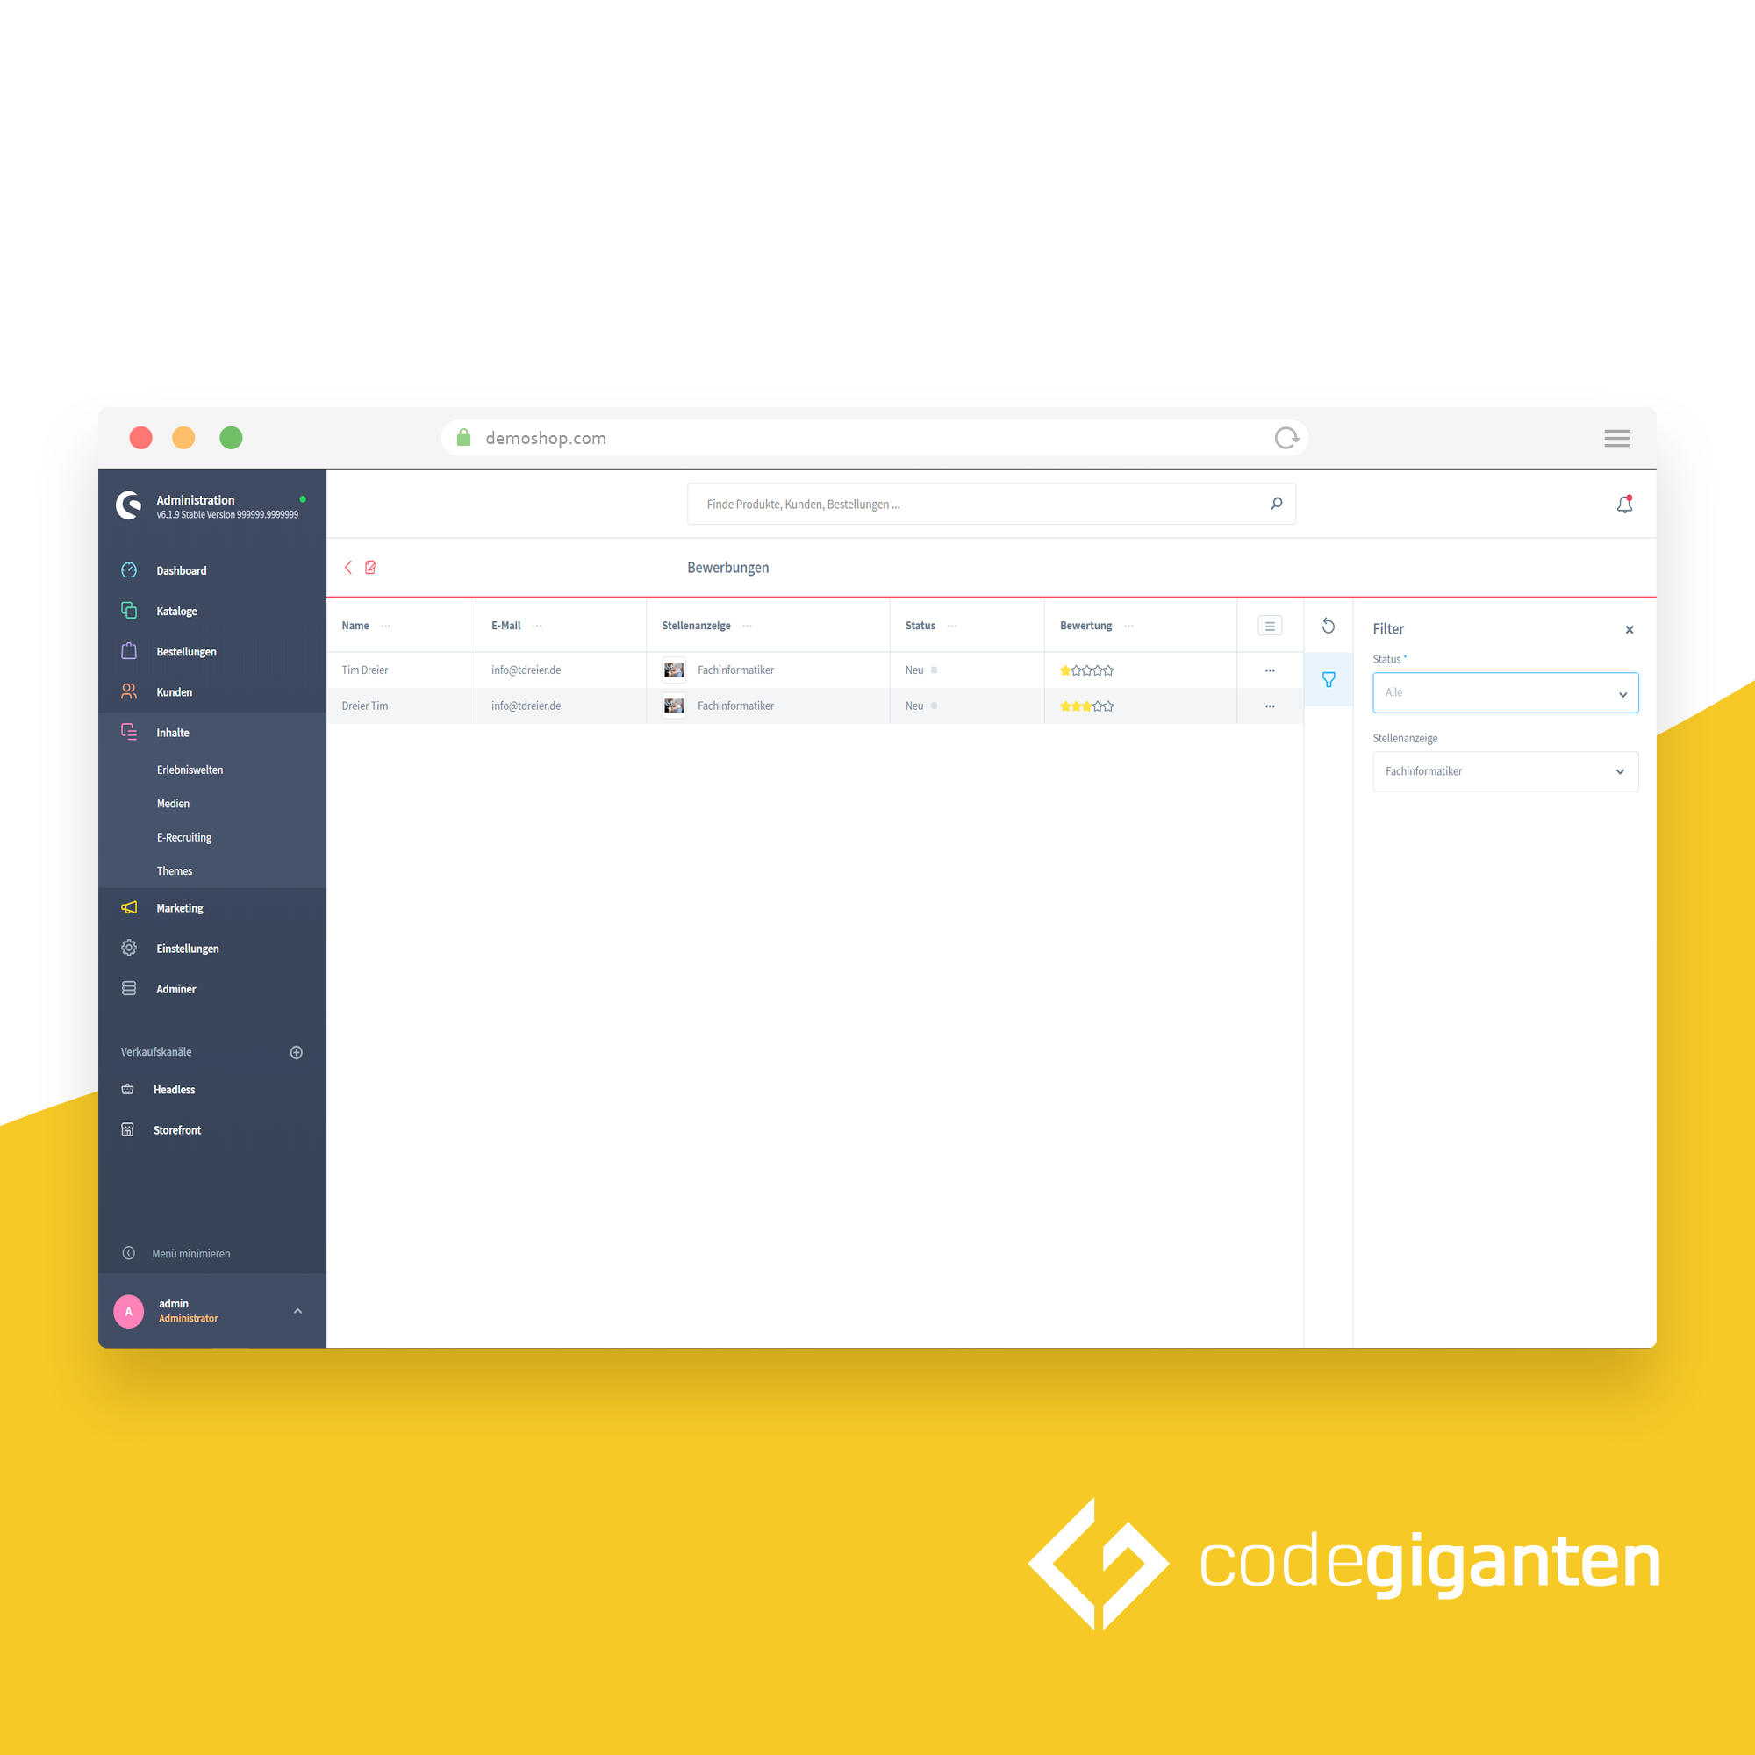This screenshot has height=1755, width=1755.
Task: Click the column options hamburger icon
Action: [1270, 627]
